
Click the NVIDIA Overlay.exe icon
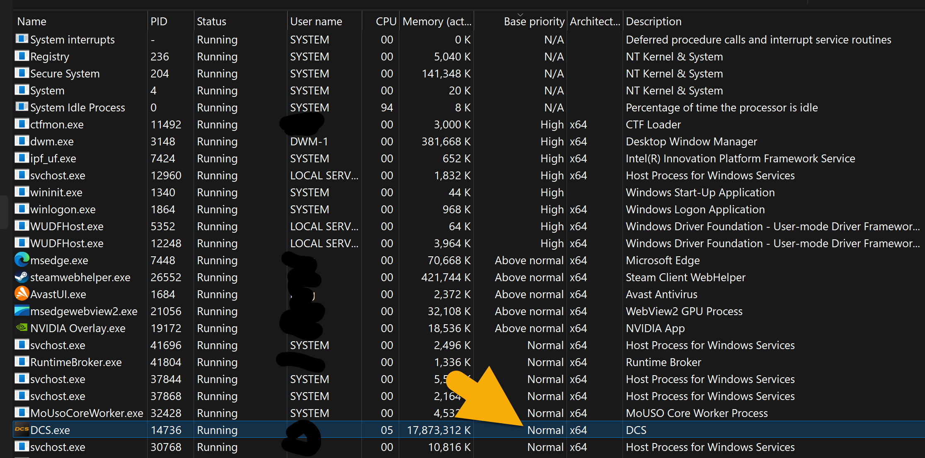22,328
